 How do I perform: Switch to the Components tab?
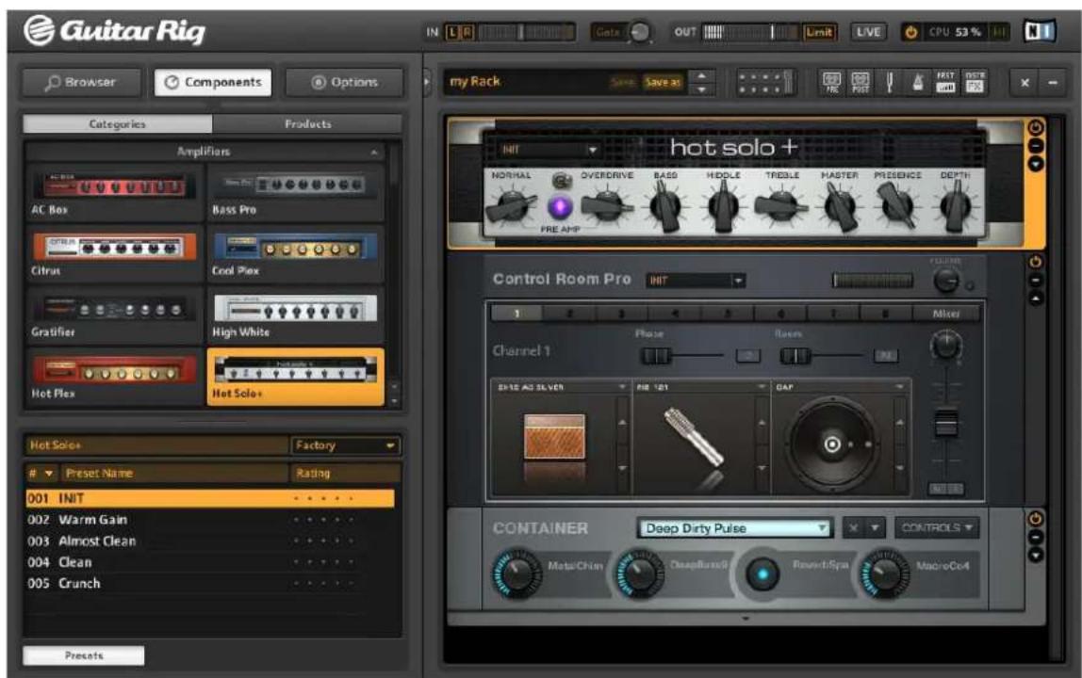click(x=213, y=82)
